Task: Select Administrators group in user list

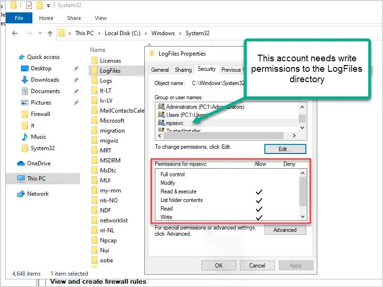Action: coord(205,107)
